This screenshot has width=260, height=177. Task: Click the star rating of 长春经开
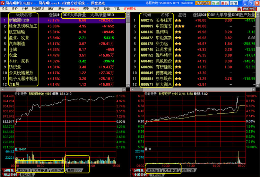tap(178, 21)
